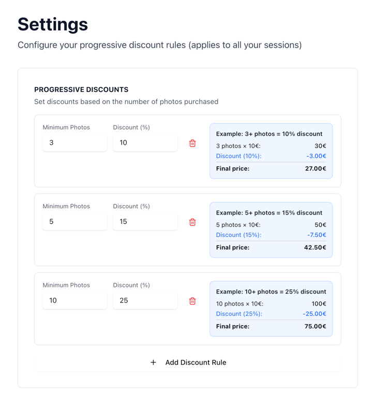
Task: Remove the 10-photo discount rule
Action: pyautogui.click(x=192, y=301)
